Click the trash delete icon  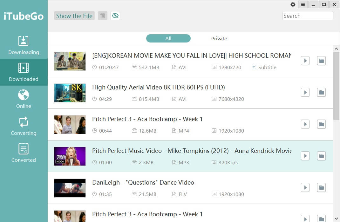point(103,16)
